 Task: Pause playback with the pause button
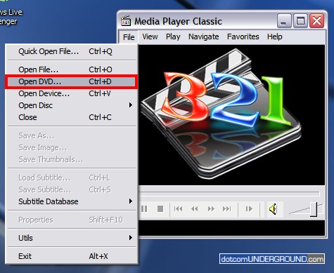coord(144,209)
